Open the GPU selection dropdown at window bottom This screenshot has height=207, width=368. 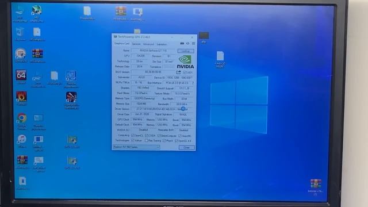pos(136,147)
